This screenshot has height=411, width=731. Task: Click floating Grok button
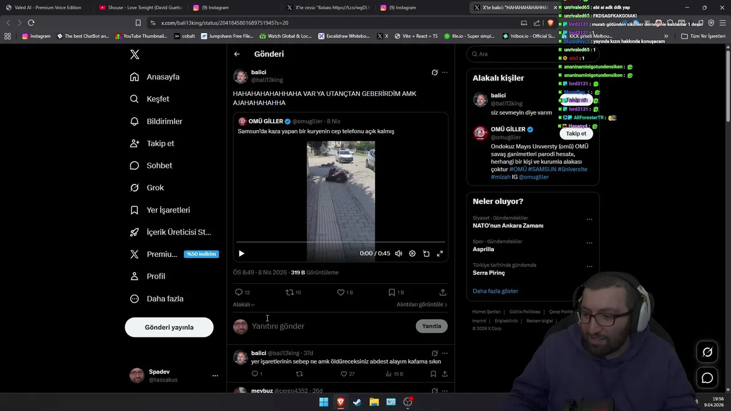coord(707,352)
